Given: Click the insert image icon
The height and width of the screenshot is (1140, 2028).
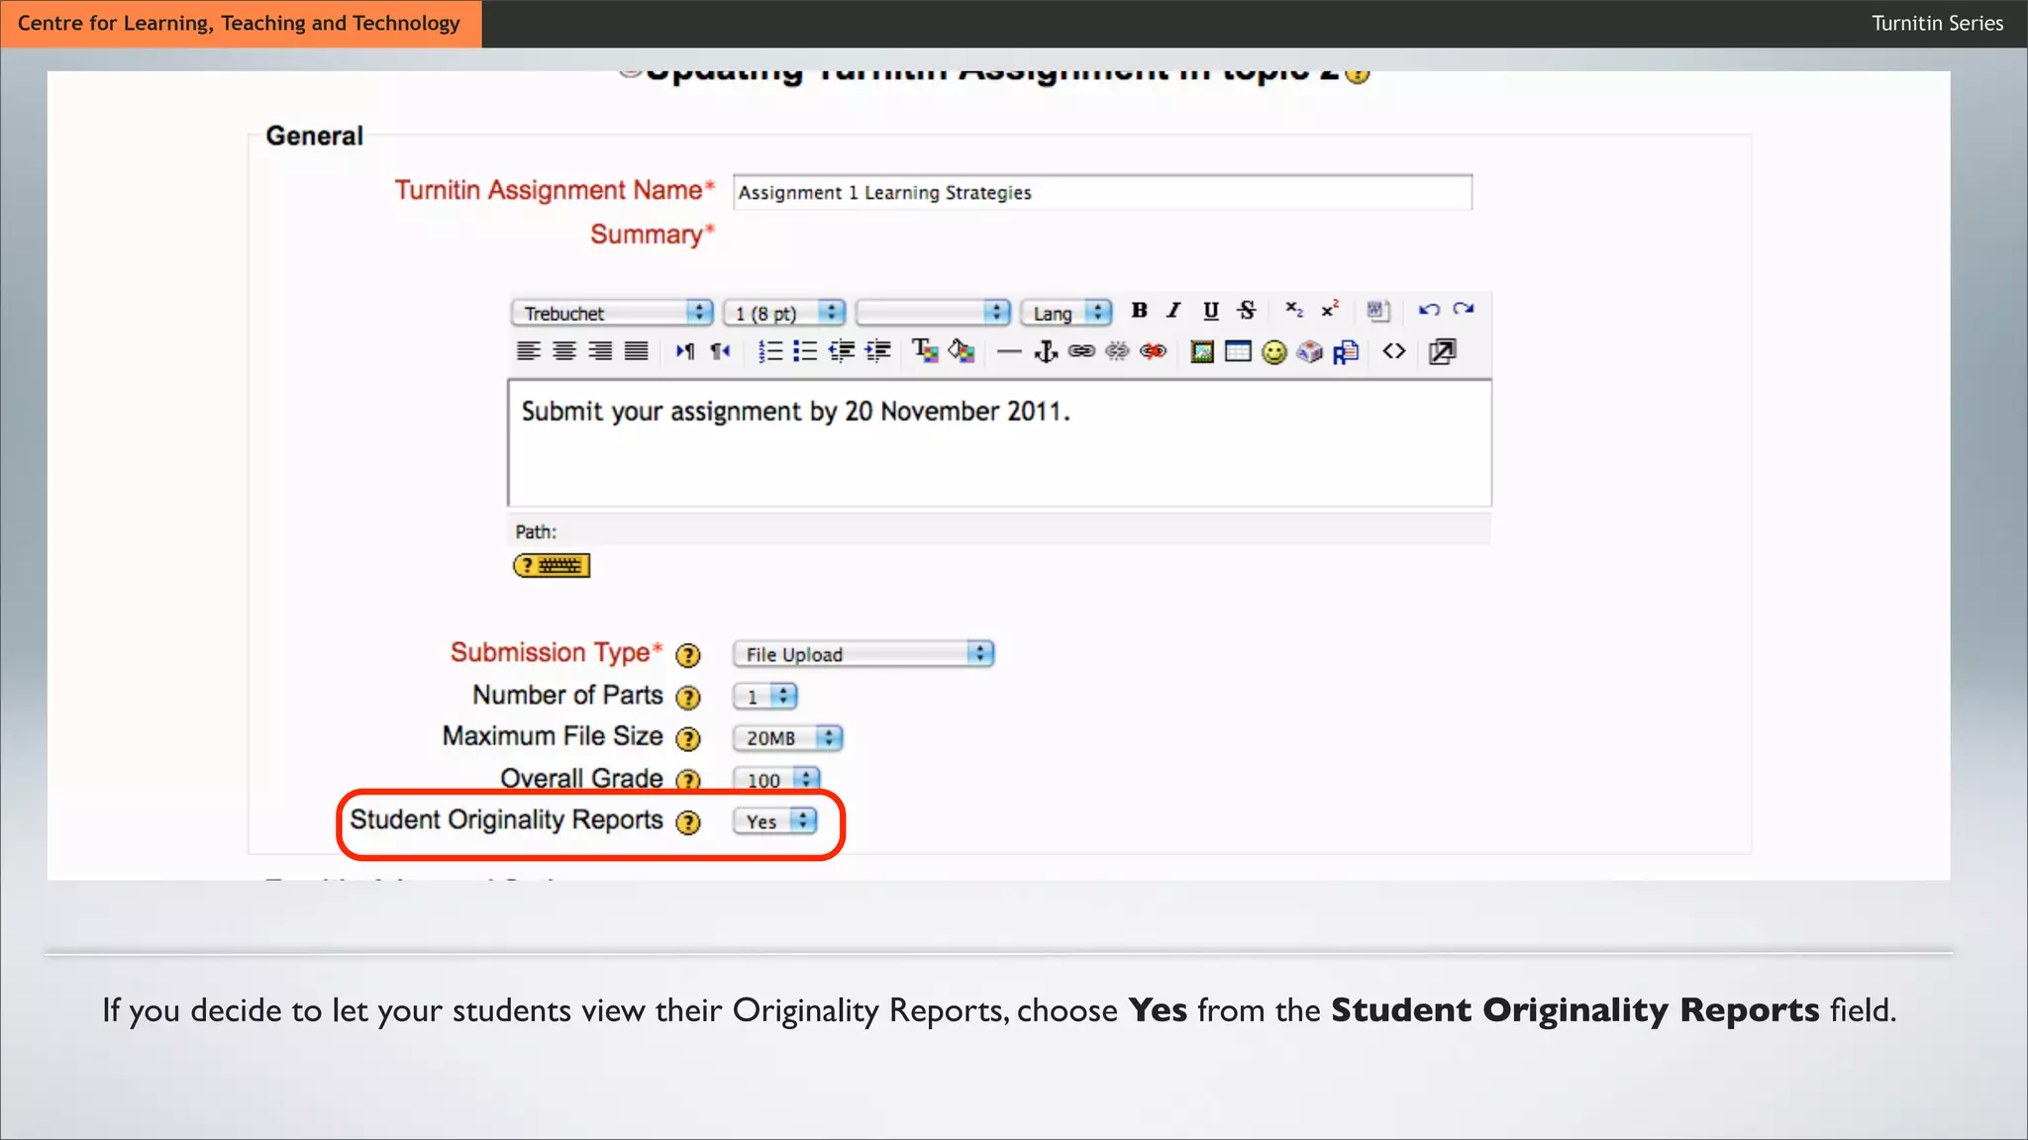Looking at the screenshot, I should click(1202, 352).
